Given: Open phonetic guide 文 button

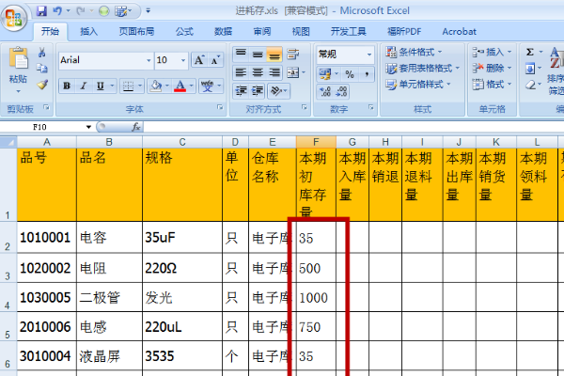Looking at the screenshot, I should pos(207,86).
